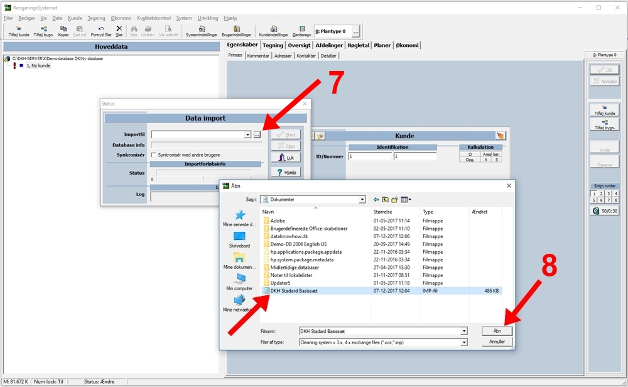The height and width of the screenshot is (387, 628).
Task: Click Søgn.runder number 8 button
Action: [x=615, y=200]
